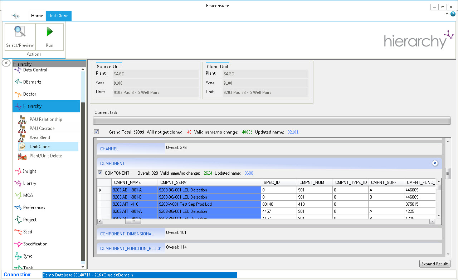Click the Clone Unit field

(265, 92)
